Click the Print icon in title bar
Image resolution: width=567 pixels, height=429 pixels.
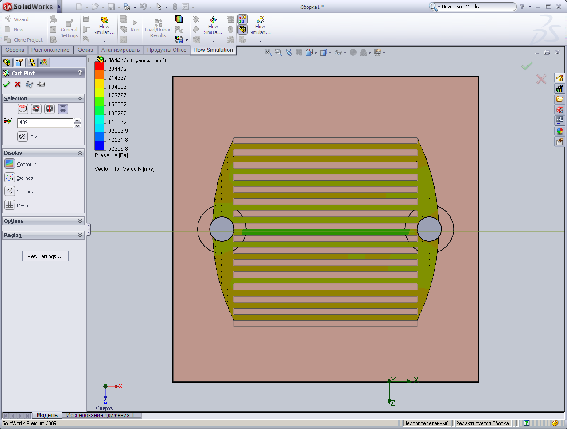coord(127,7)
